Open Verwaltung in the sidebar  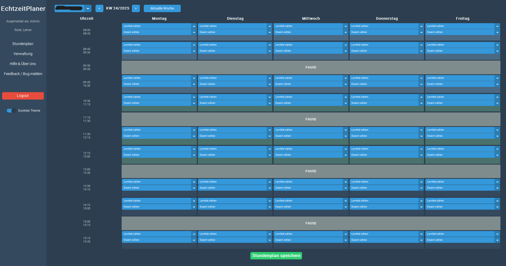tap(23, 54)
